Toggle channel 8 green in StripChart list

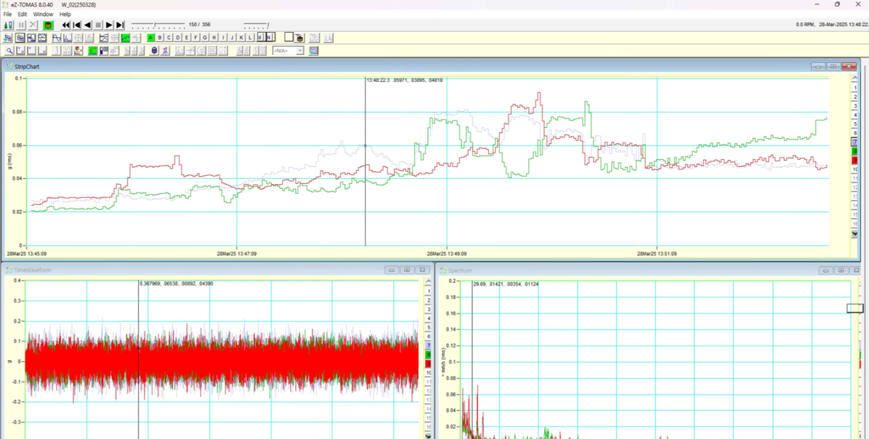[x=854, y=151]
